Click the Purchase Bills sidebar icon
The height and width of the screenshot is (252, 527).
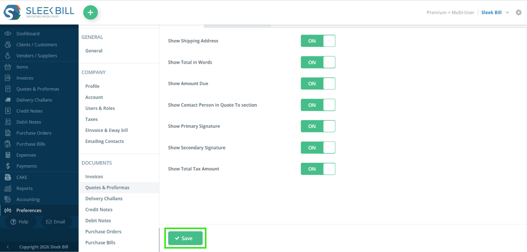[8, 144]
